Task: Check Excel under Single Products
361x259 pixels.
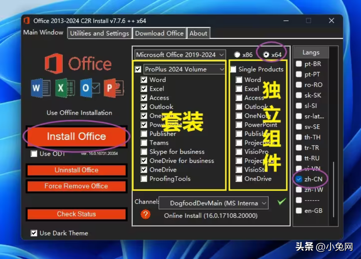Action: click(239, 89)
